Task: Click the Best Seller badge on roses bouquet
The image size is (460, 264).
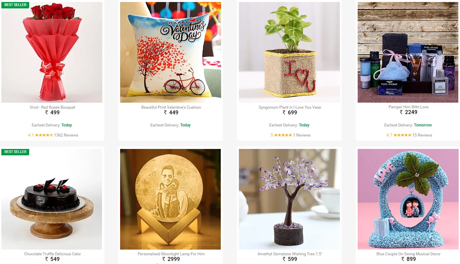Action: click(15, 5)
